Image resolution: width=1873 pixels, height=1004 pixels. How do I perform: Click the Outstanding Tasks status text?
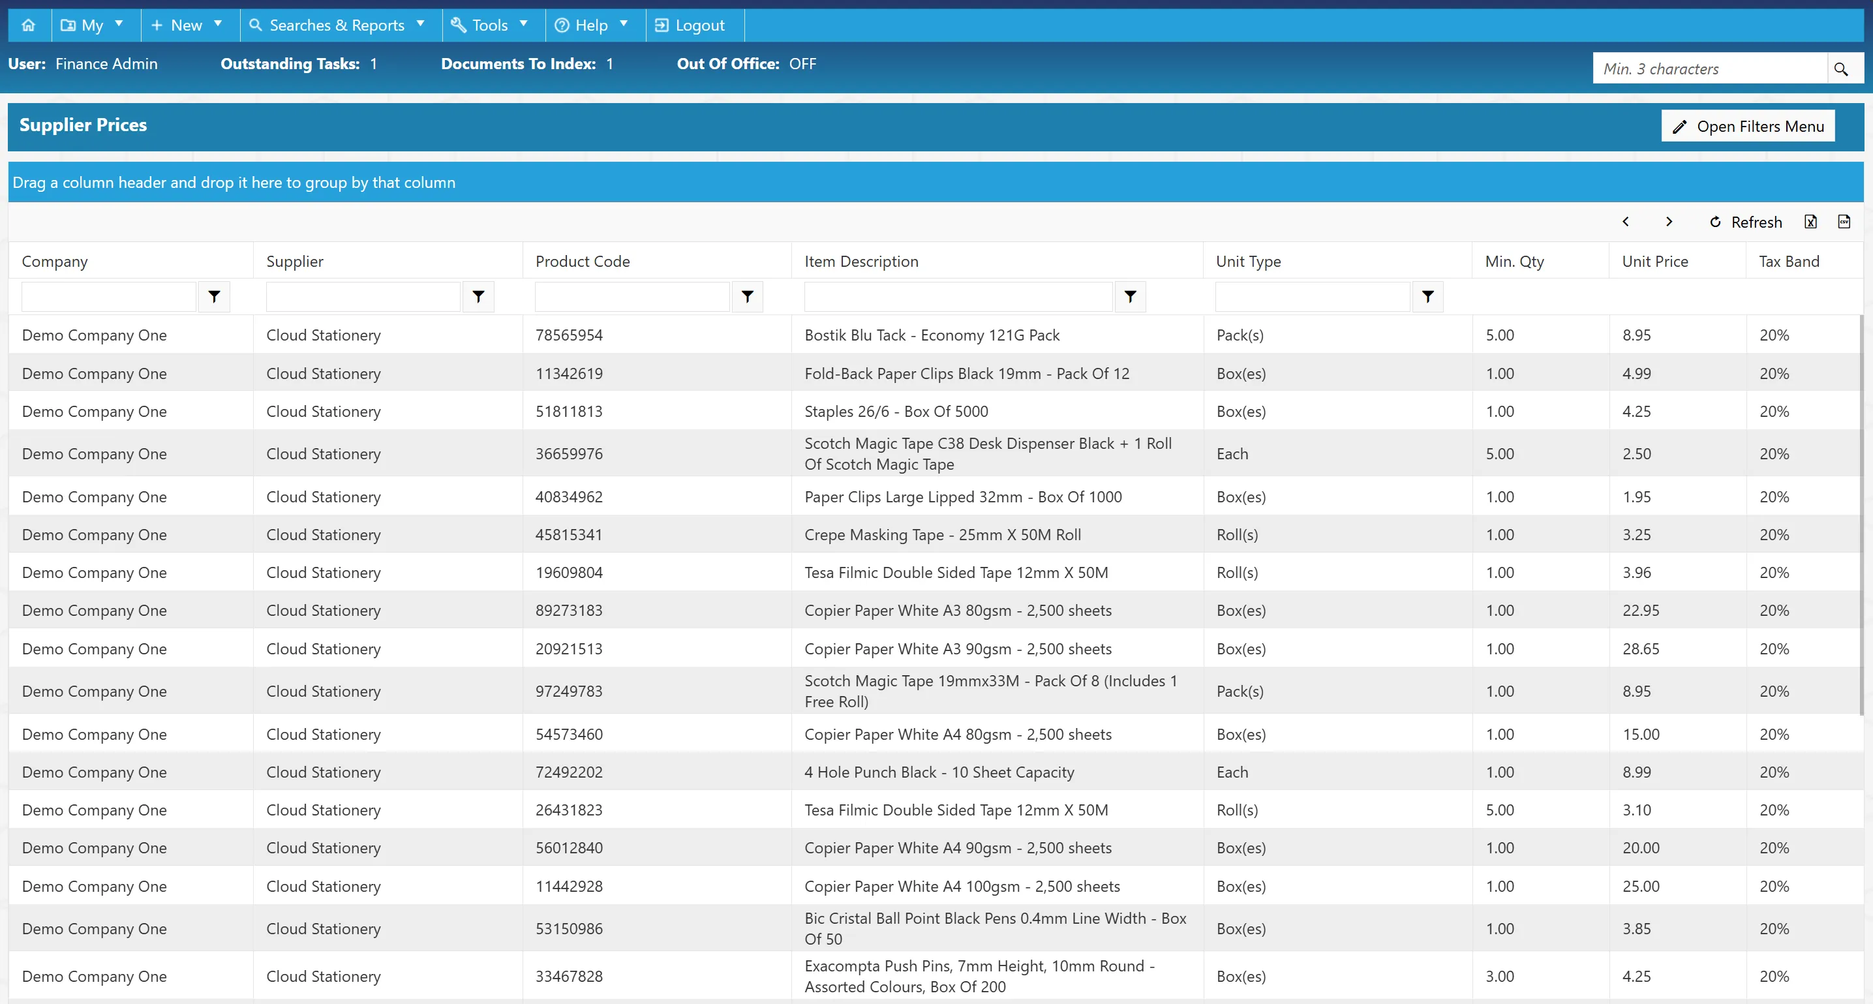click(x=298, y=64)
